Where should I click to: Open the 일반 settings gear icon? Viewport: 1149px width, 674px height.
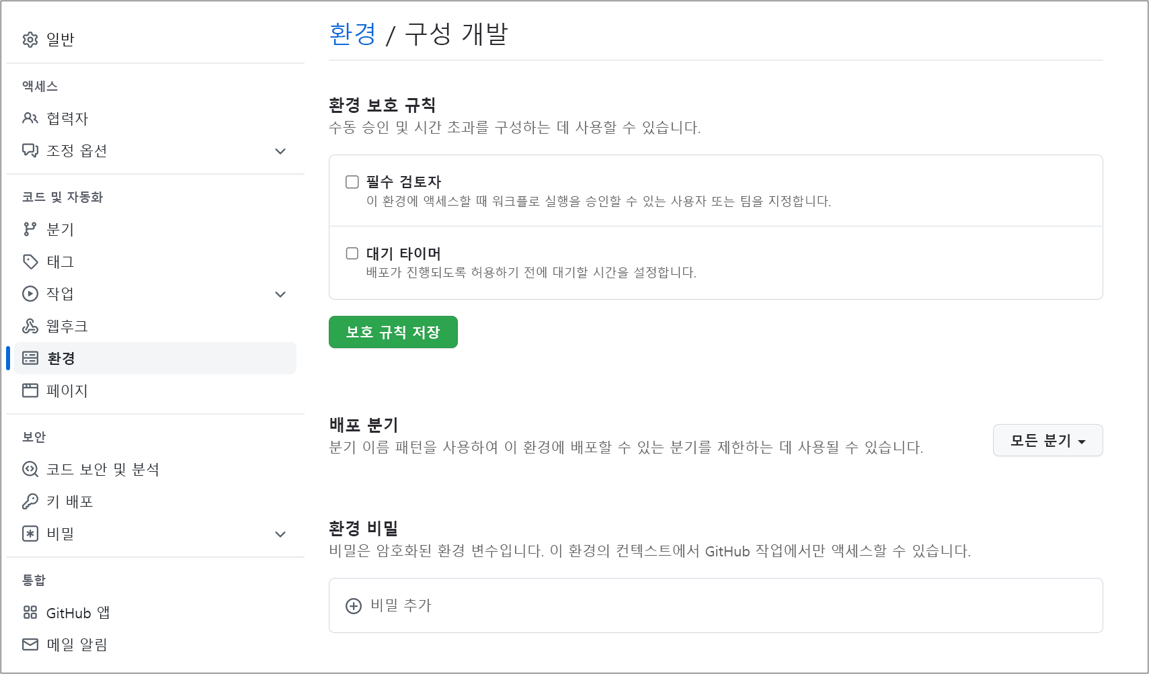pyautogui.click(x=30, y=39)
